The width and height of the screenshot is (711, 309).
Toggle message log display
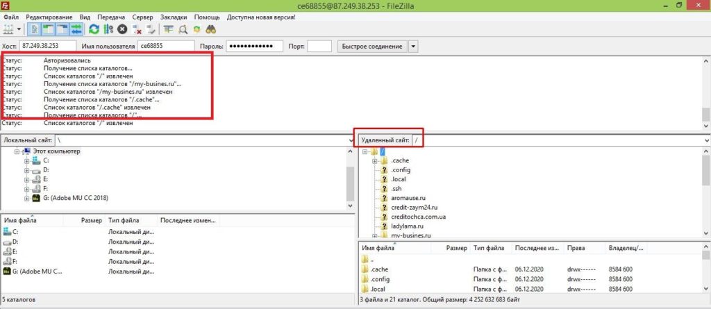pos(35,29)
